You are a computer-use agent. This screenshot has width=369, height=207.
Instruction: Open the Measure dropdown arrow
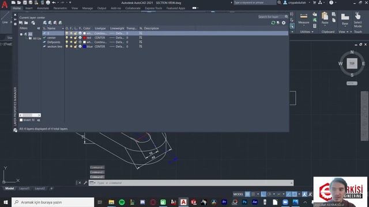(304, 25)
